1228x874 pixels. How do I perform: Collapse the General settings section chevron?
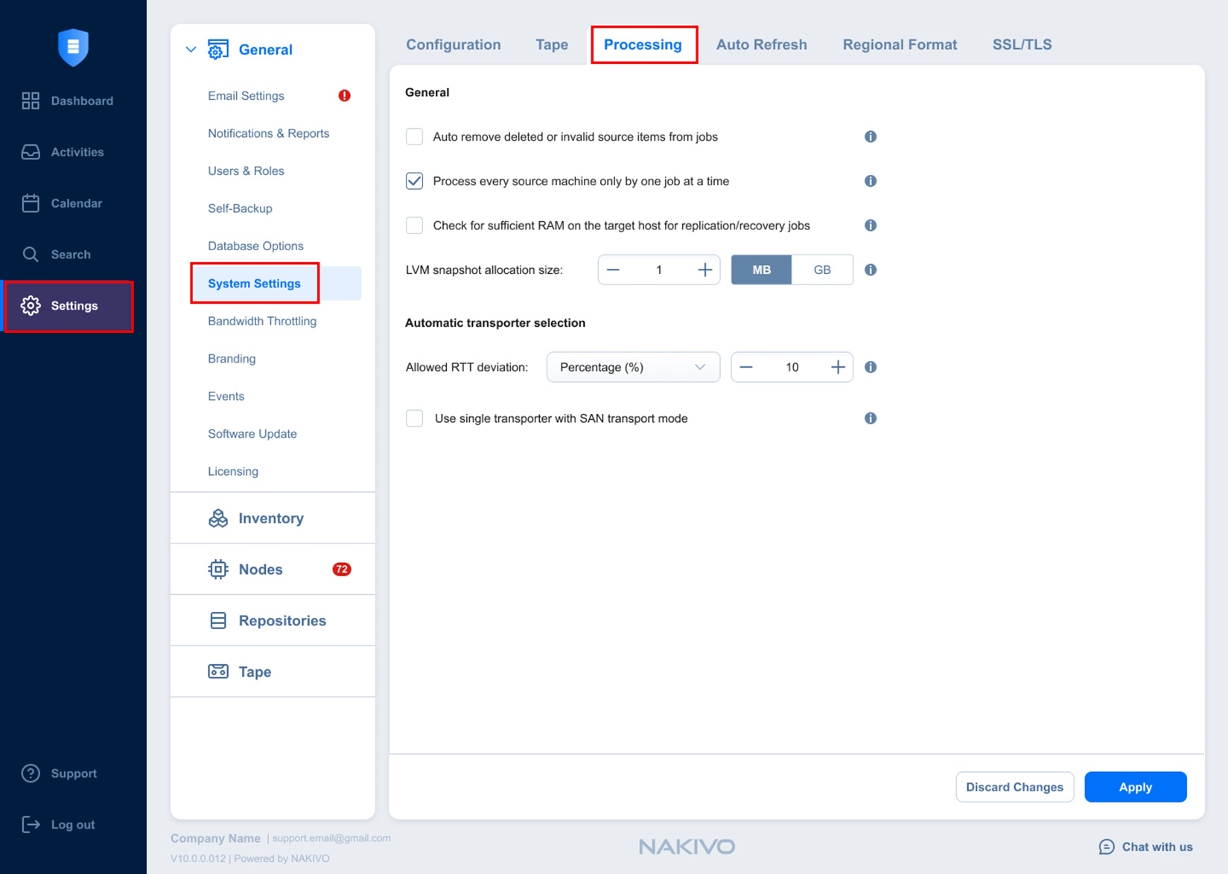[191, 50]
